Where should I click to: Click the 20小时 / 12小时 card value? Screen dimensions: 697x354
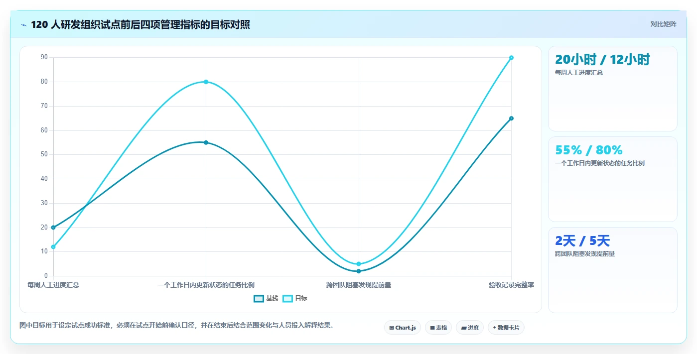(x=602, y=60)
